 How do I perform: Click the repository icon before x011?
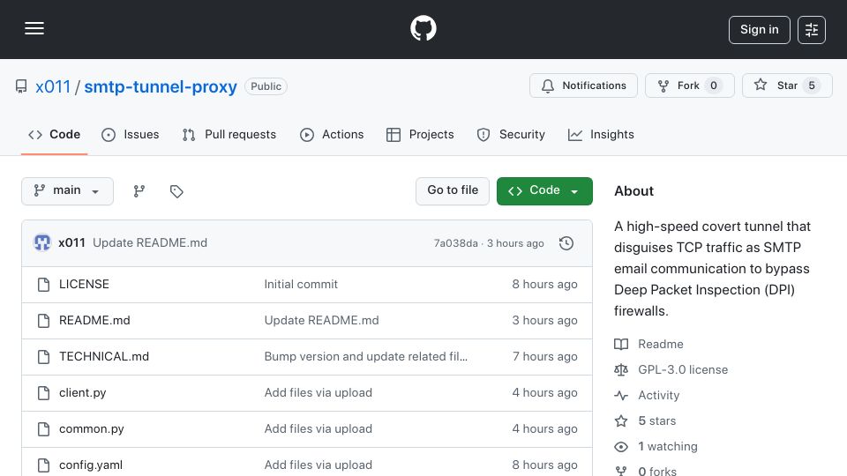point(21,86)
